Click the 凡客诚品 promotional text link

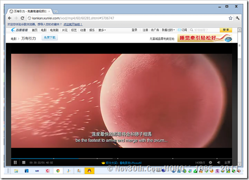coord(162,39)
